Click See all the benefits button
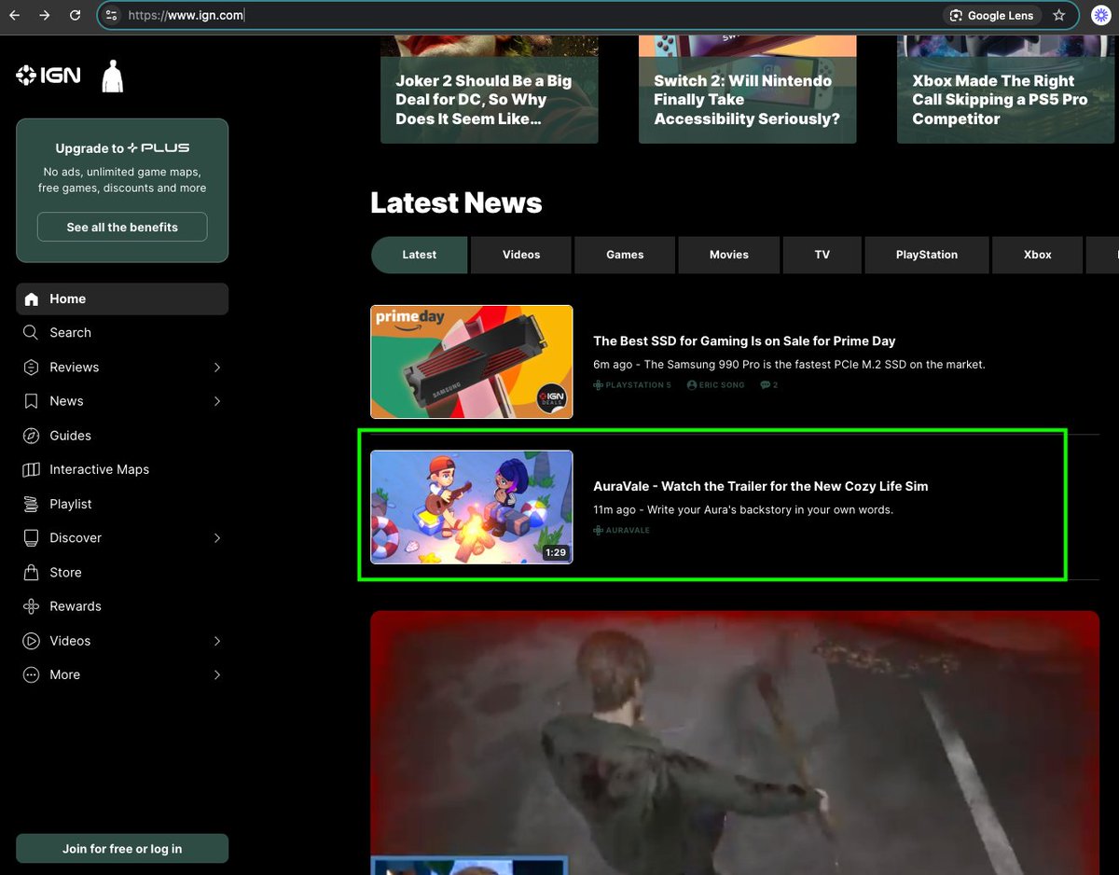 [122, 227]
